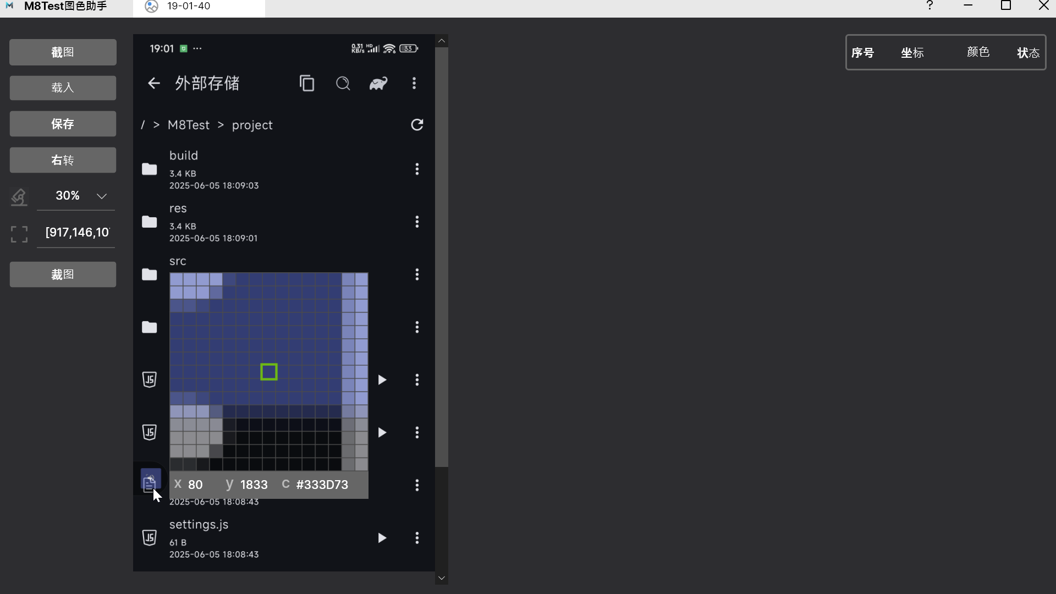Click the help question mark icon
The width and height of the screenshot is (1056, 594).
(930, 6)
